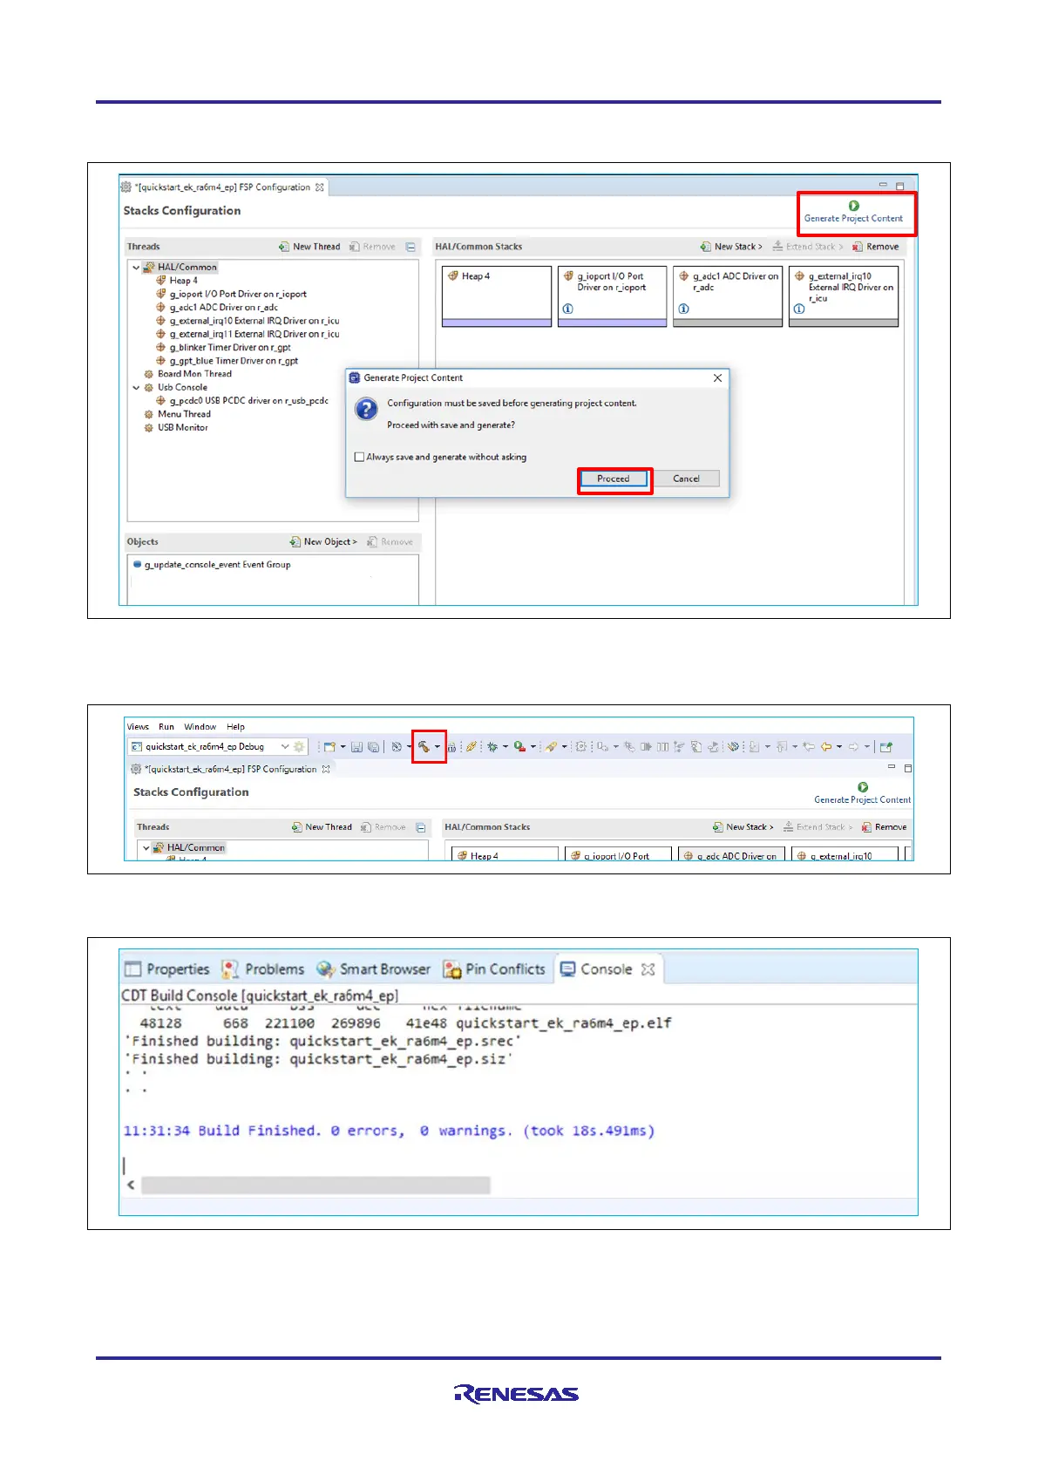Click Generate Project Content link in the dialog figure
The width and height of the screenshot is (1038, 1468).
tap(853, 219)
